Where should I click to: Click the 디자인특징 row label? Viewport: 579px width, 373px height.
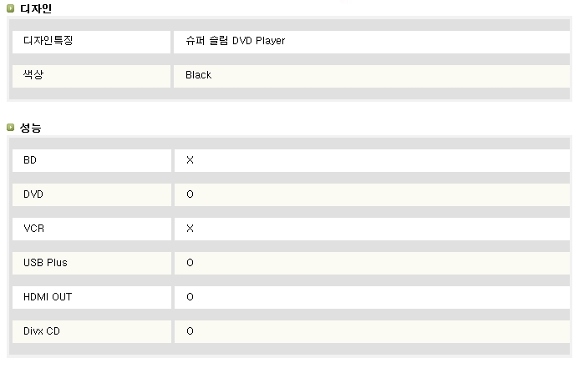(48, 40)
